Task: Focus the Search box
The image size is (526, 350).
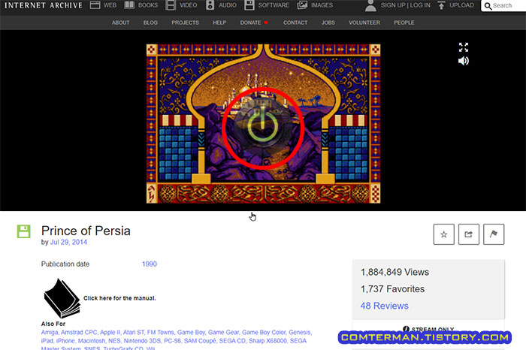Action: click(503, 6)
